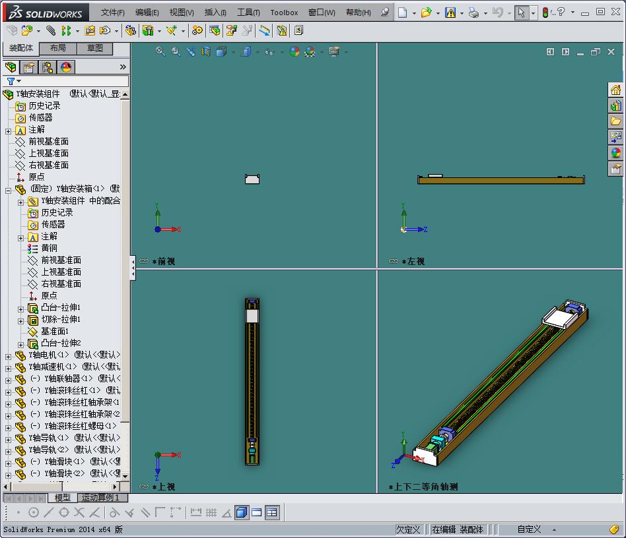
Task: Click the Zoom to Fit view icon
Action: click(x=160, y=51)
